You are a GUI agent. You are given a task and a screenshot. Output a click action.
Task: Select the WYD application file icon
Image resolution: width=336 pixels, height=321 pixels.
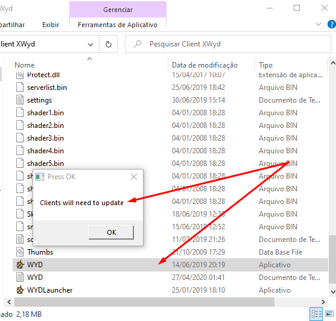20,265
